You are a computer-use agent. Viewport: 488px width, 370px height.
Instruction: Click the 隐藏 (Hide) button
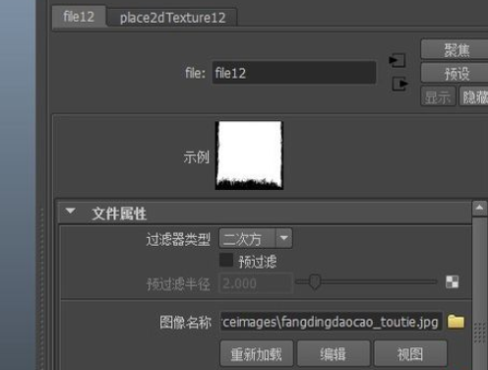(474, 96)
